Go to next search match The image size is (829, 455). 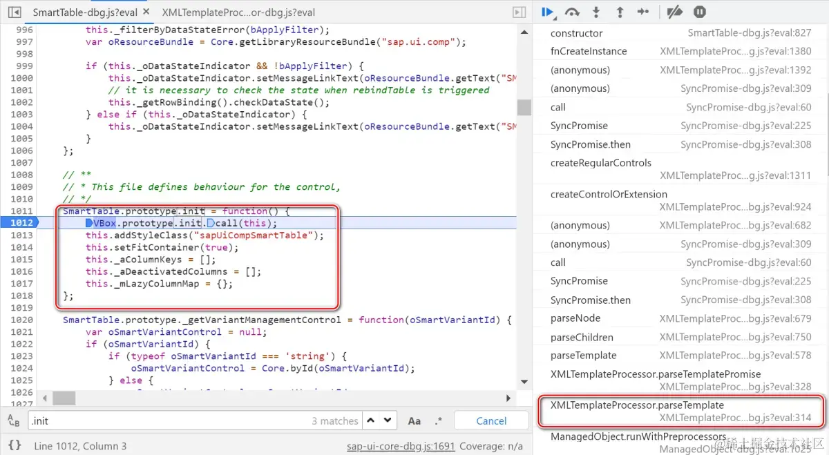388,420
